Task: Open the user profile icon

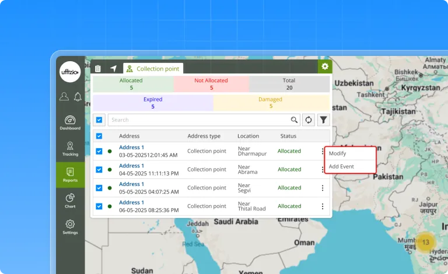Action: [64, 97]
